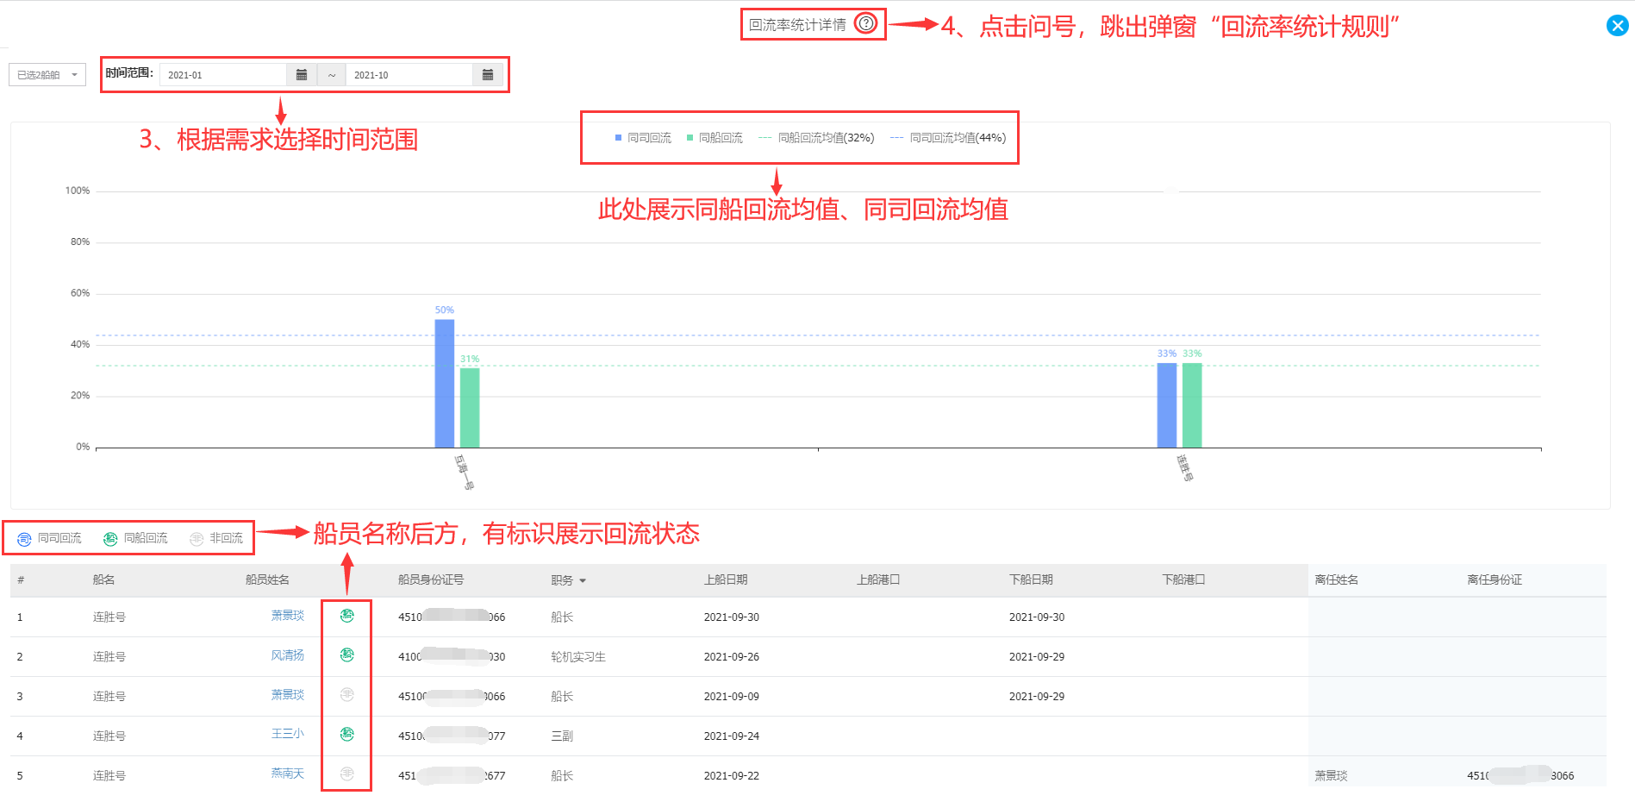Click the 回流率统计详情 title text
Screen dimensions: 1635x808
[x=797, y=25]
